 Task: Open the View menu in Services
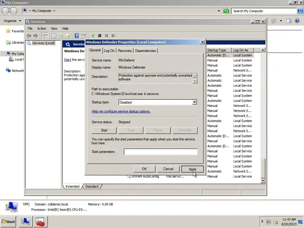[54, 28]
